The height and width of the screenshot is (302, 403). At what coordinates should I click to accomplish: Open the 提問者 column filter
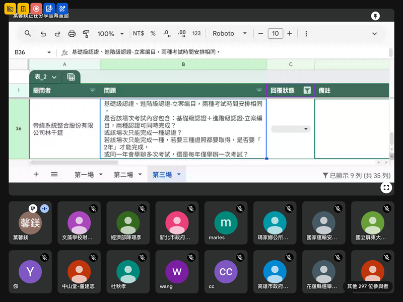pyautogui.click(x=93, y=91)
